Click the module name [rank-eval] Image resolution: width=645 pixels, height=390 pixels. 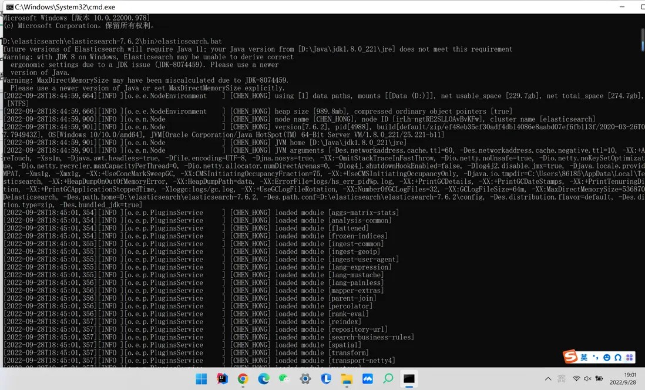[x=348, y=314]
